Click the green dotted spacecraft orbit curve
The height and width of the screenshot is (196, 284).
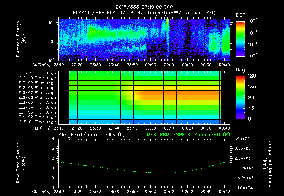point(144,167)
